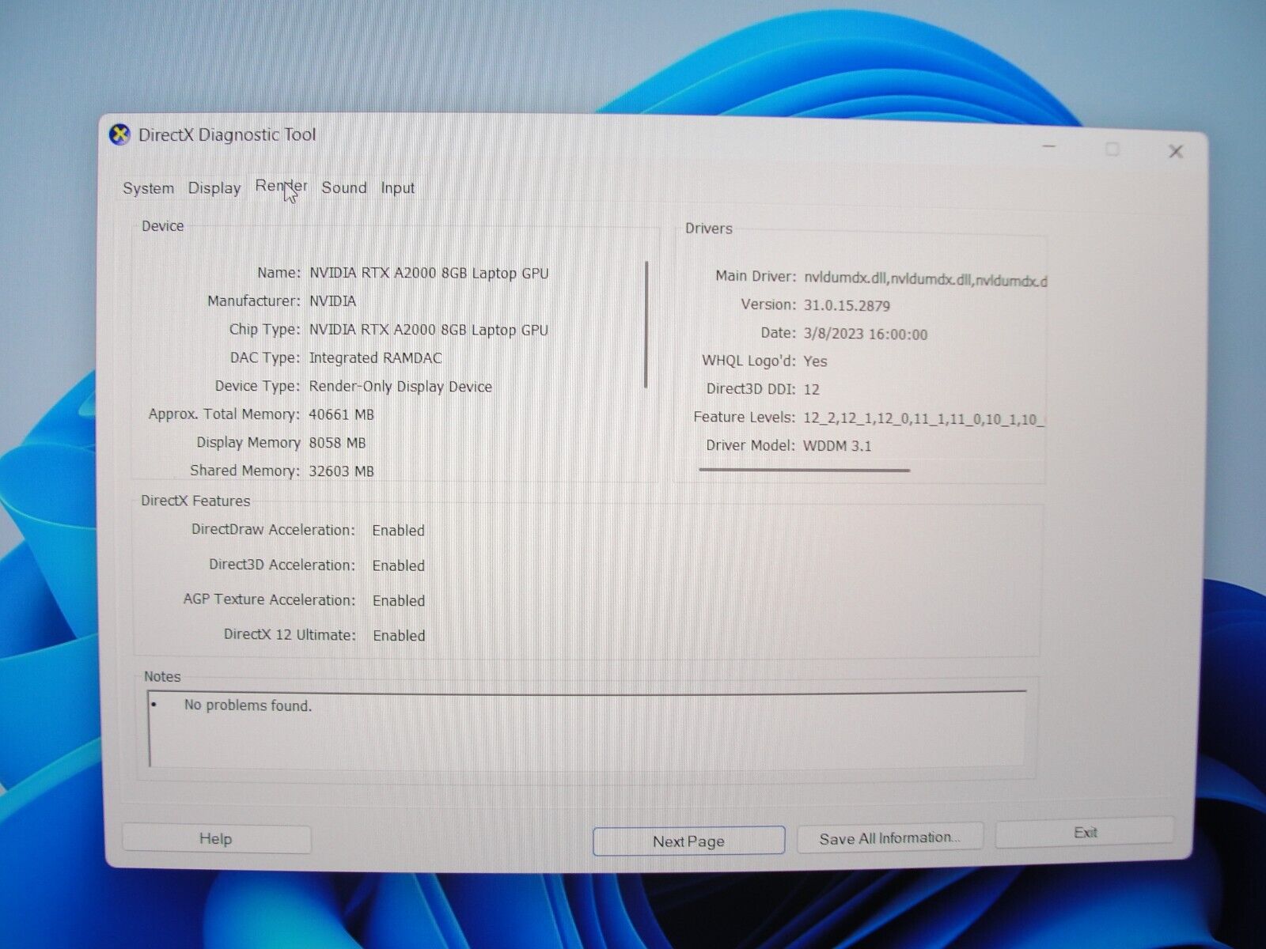This screenshot has width=1266, height=949.
Task: Click the Manufacturer value 'NVIDIA'
Action: click(x=332, y=301)
